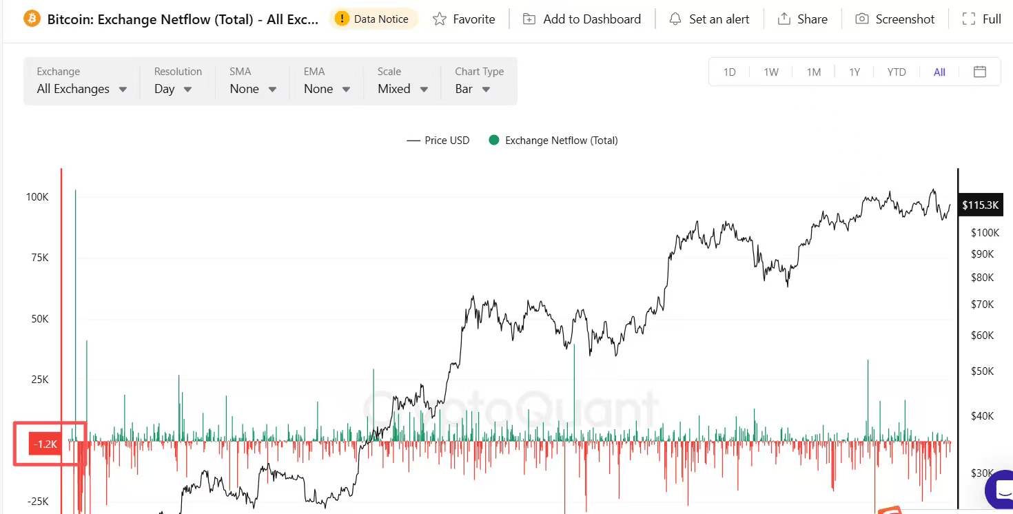Image resolution: width=1013 pixels, height=514 pixels.
Task: Click the Set an alert bell icon
Action: coord(675,19)
